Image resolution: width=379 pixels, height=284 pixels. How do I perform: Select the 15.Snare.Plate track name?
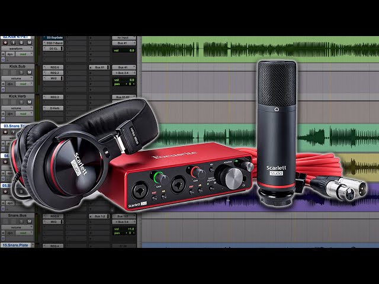pos(17,245)
